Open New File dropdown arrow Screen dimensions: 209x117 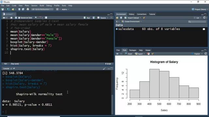pos(5,9)
